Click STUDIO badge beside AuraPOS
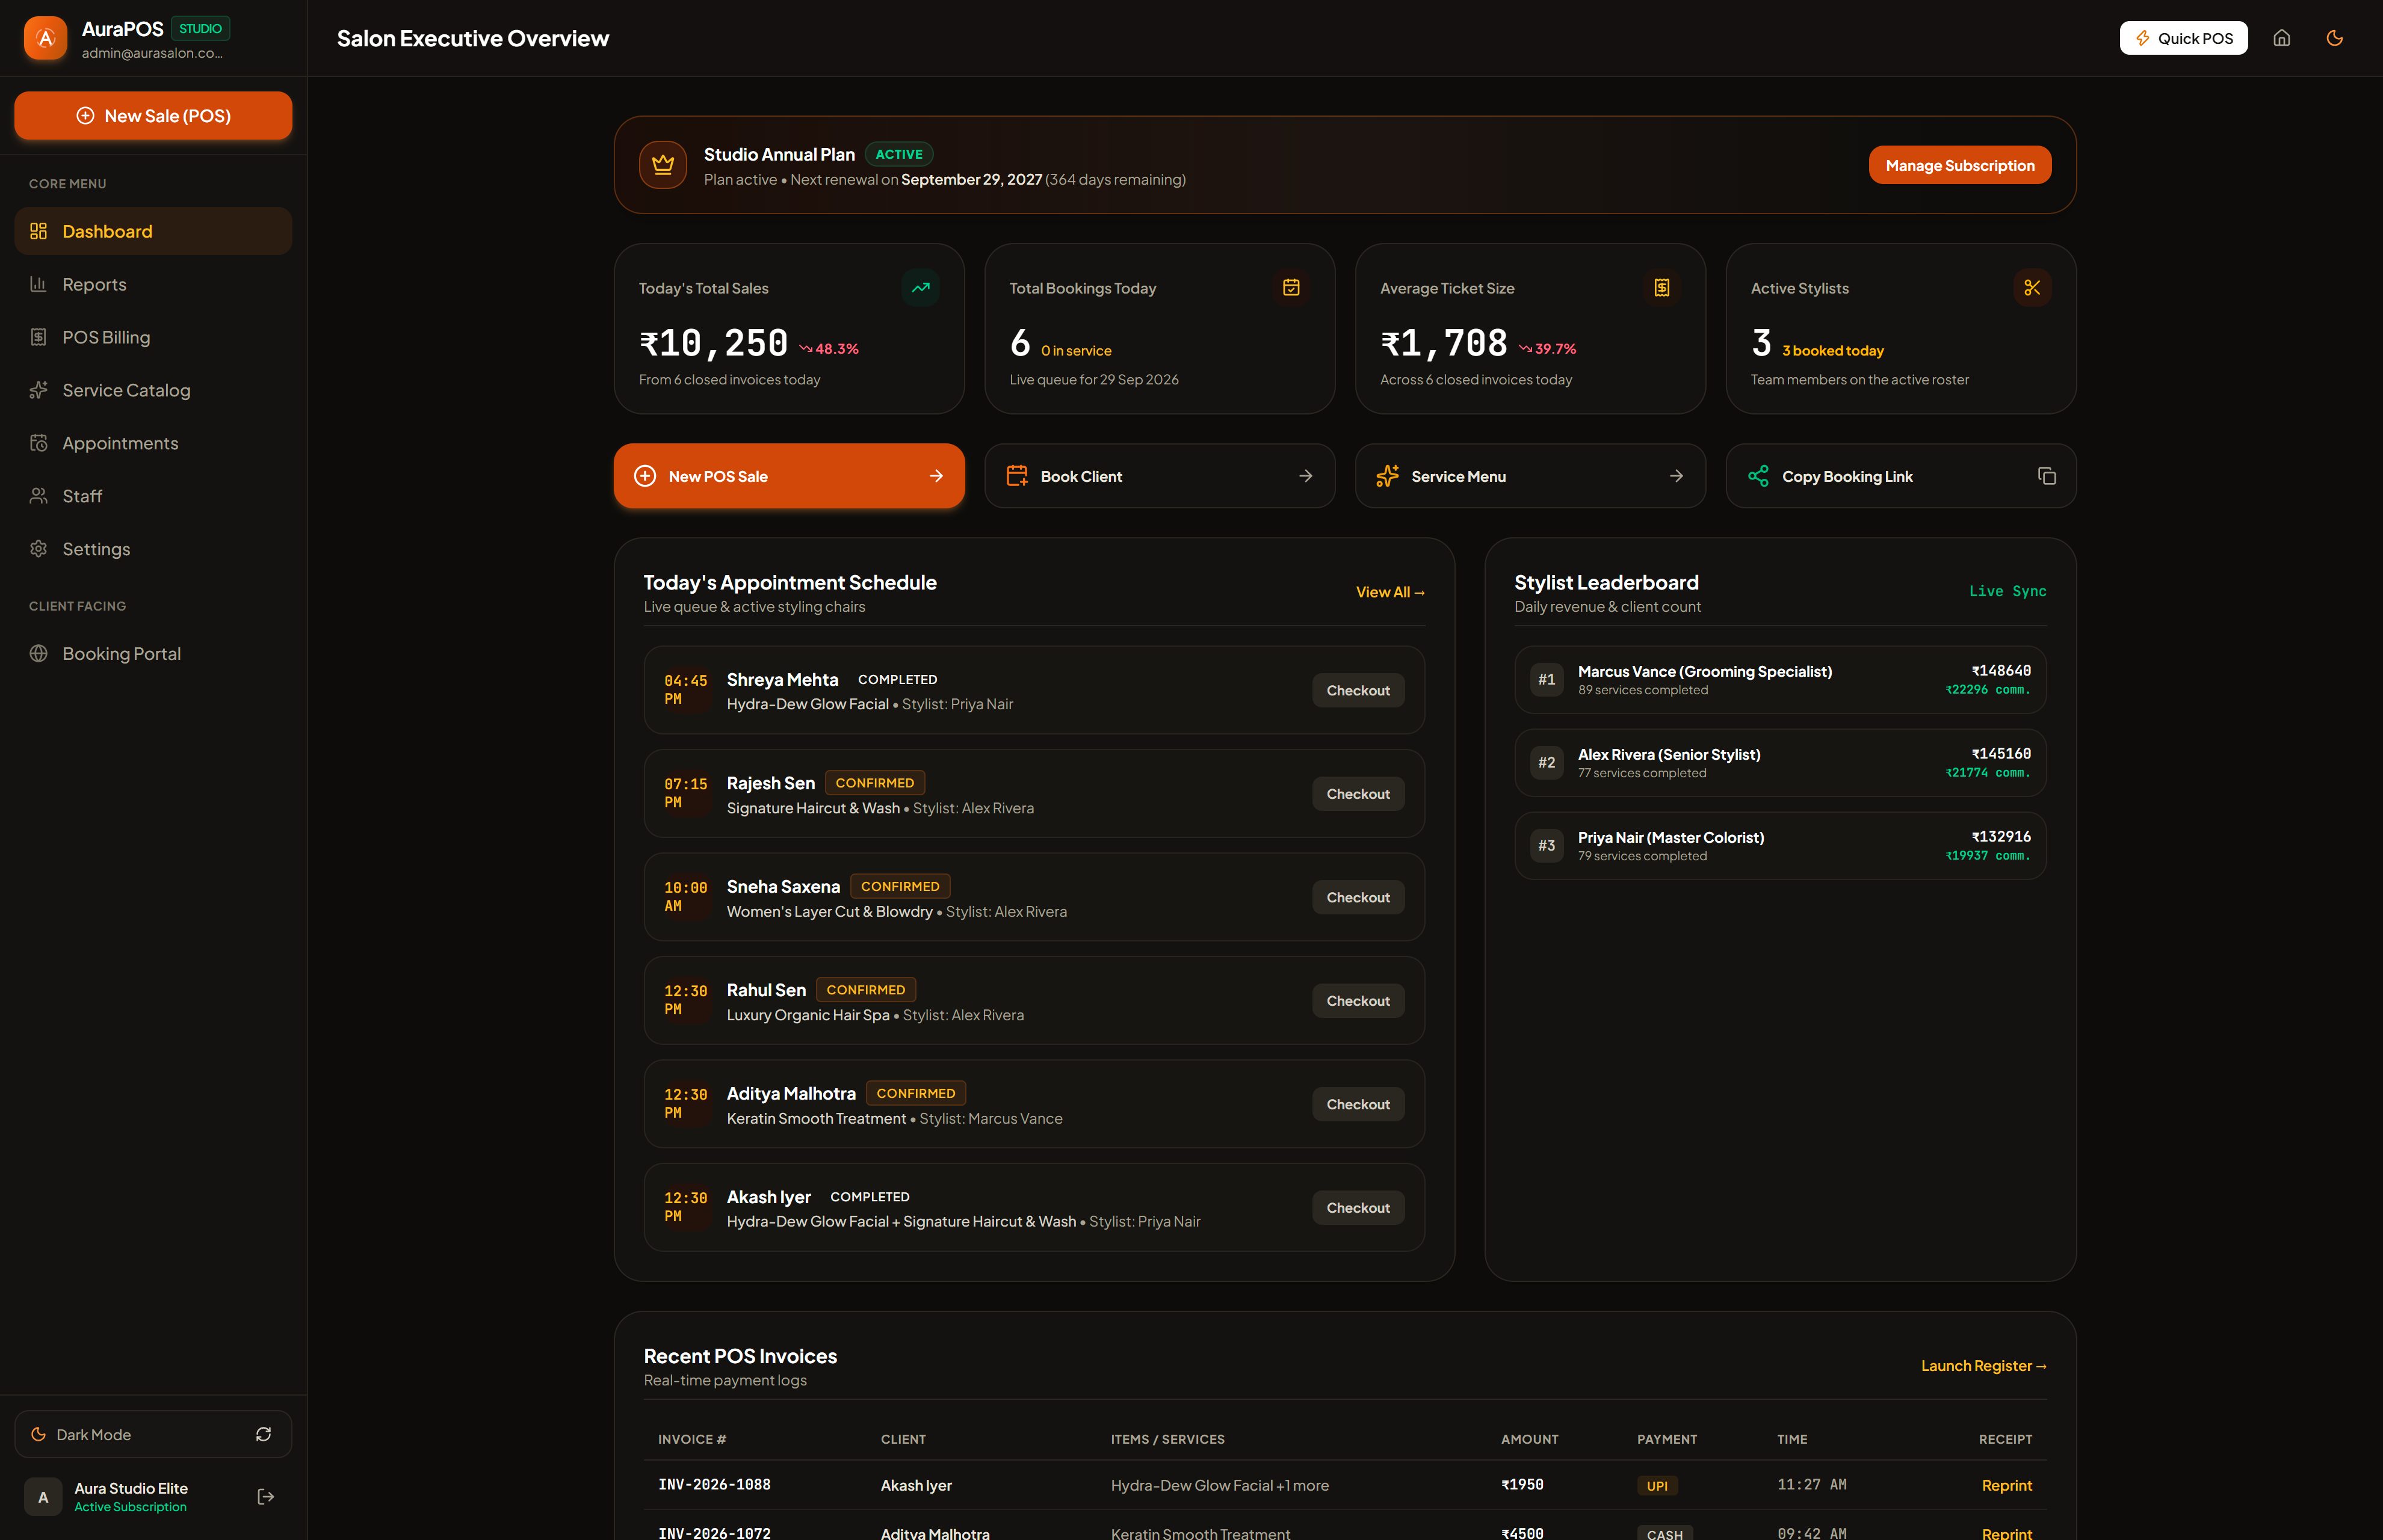Screen dimensions: 2383x1540 200,29
